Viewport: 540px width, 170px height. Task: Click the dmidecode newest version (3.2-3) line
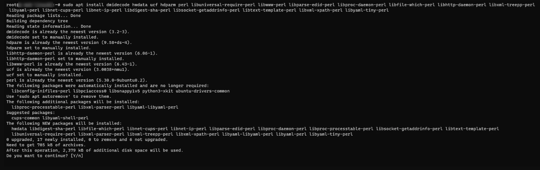[68, 32]
